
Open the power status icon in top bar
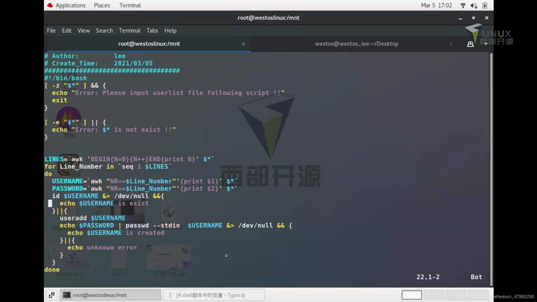(485, 5)
